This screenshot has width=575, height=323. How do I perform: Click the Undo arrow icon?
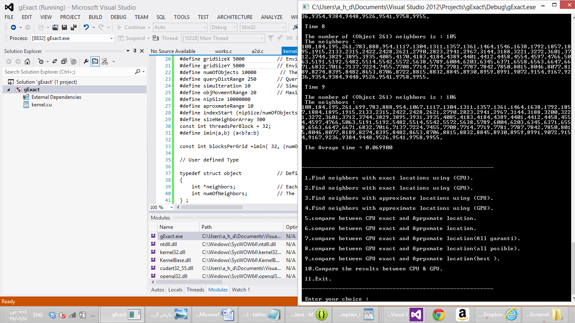pyautogui.click(x=86, y=27)
